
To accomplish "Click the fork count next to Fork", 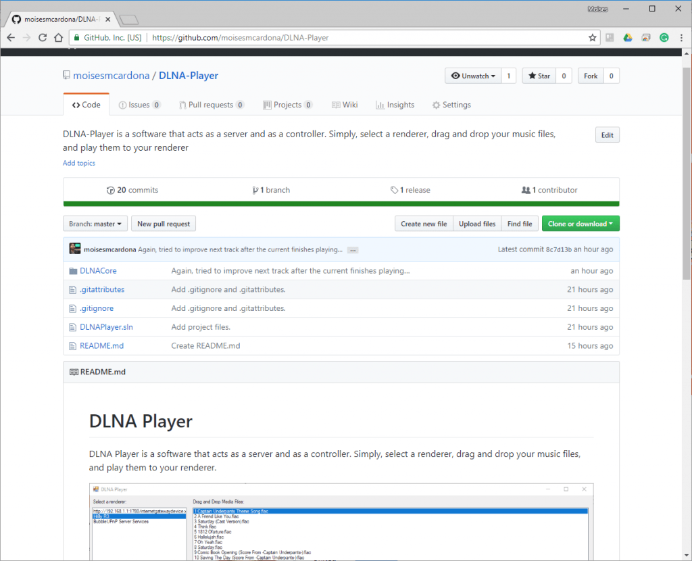I will (611, 76).
